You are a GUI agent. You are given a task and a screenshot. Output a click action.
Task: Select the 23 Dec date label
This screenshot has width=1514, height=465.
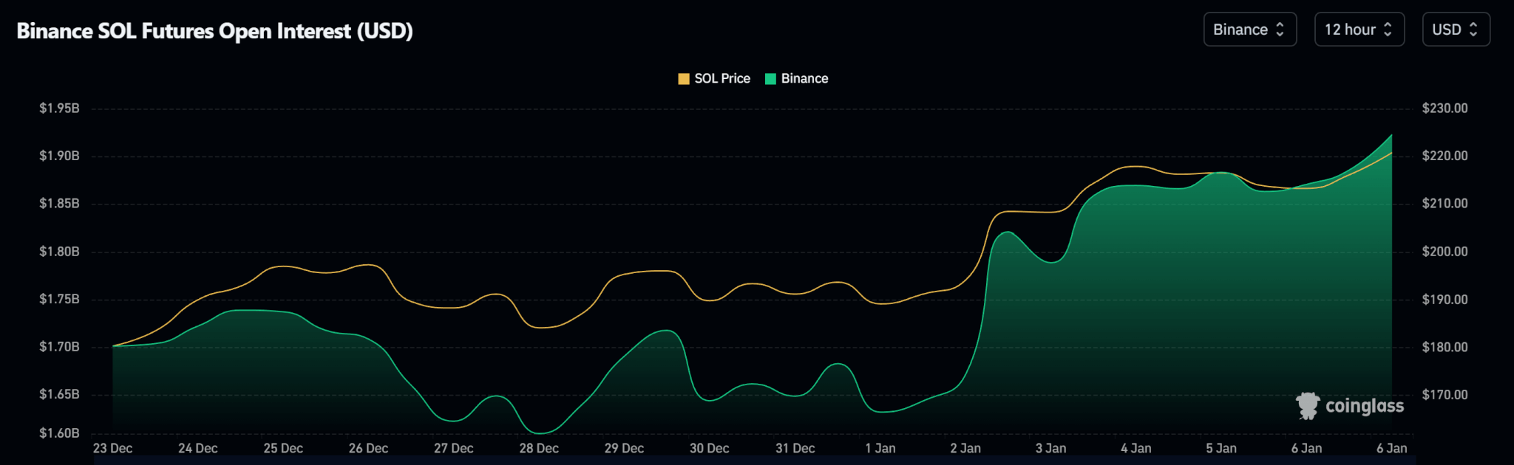pos(112,448)
